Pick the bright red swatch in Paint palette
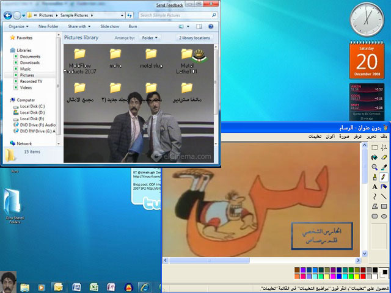This screenshot has width=391, height=293. point(363,276)
